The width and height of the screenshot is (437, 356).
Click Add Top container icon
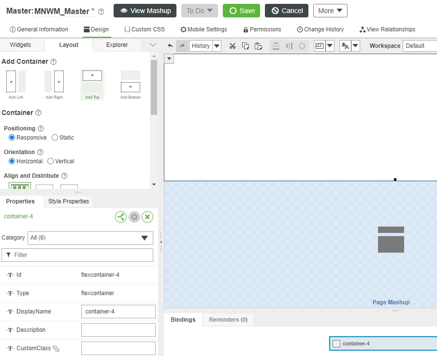(x=92, y=85)
